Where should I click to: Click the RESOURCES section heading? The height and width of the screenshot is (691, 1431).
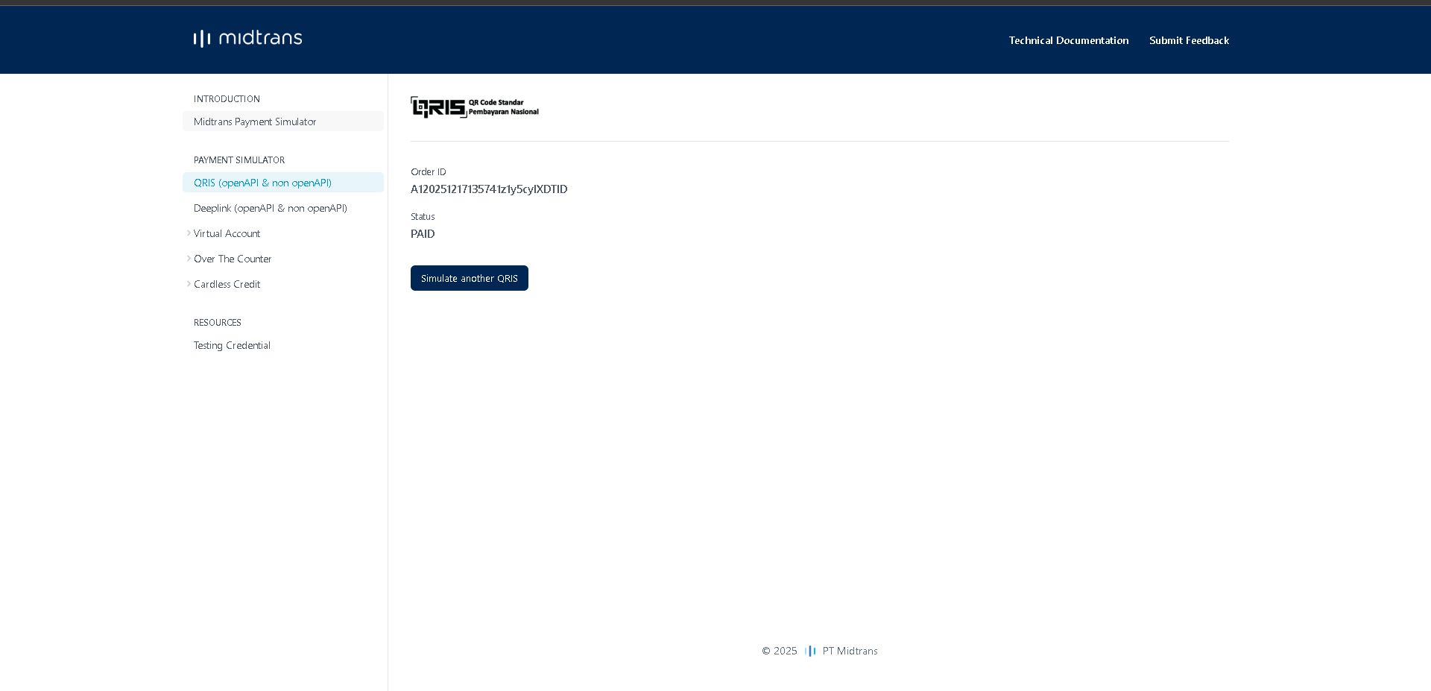(218, 323)
